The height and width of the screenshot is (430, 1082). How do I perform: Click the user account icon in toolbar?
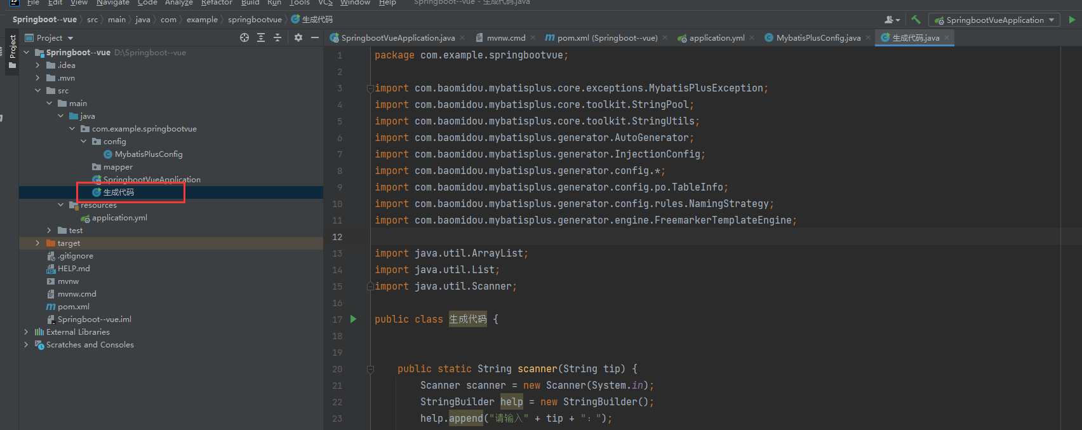(x=892, y=20)
